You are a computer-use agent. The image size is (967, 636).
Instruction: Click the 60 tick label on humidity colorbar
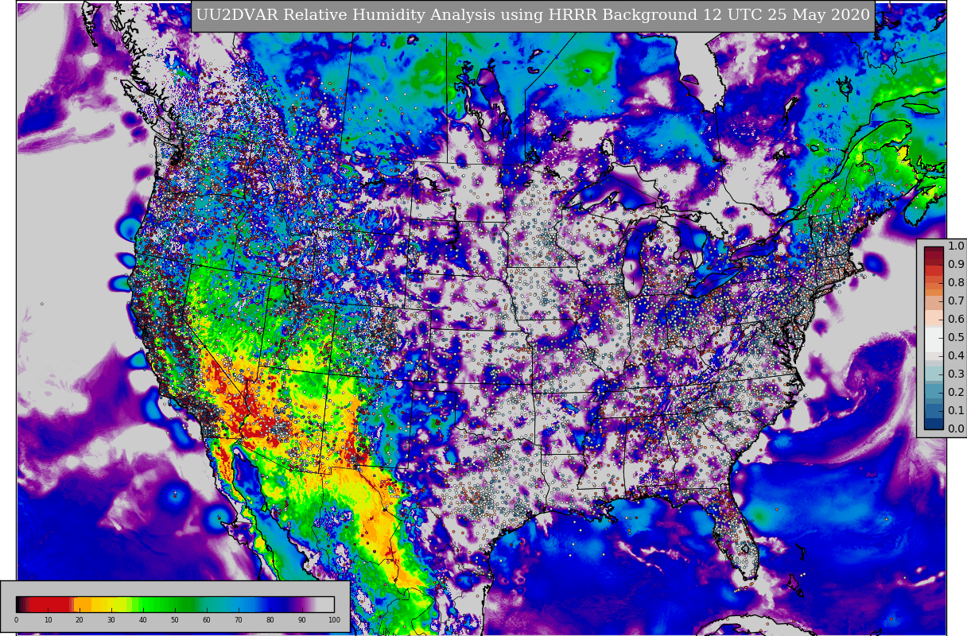207,620
